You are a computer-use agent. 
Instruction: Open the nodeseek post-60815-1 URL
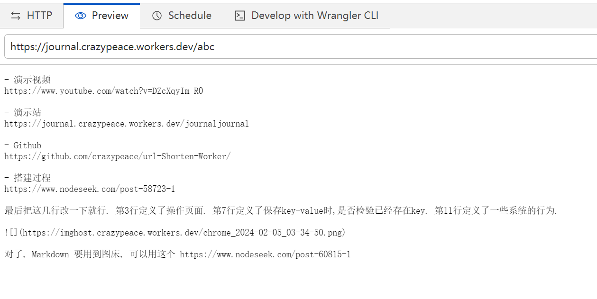pos(265,254)
